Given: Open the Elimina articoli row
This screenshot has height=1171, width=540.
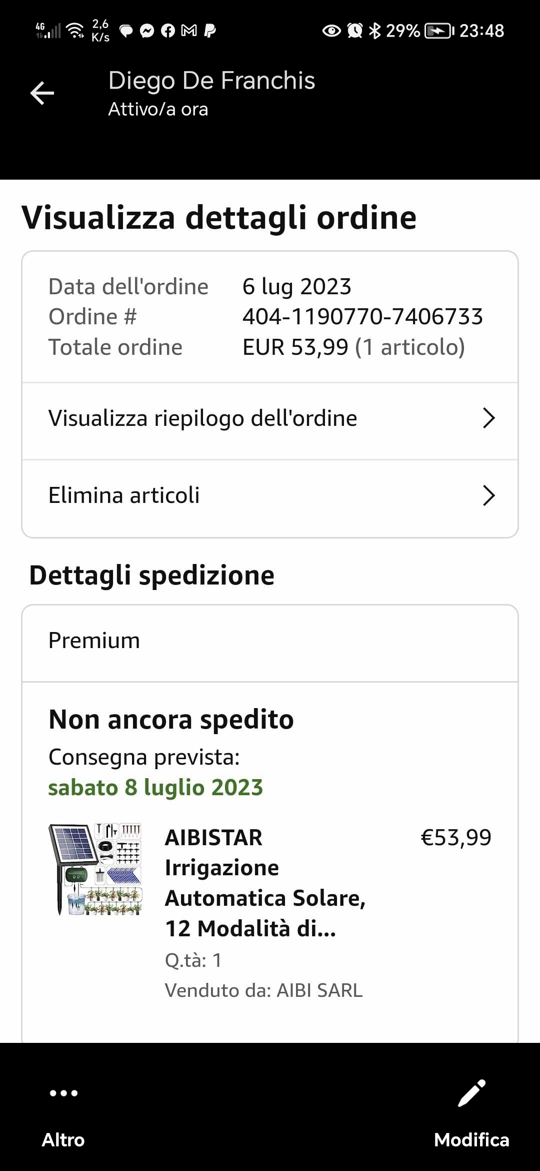Looking at the screenshot, I should coord(124,495).
